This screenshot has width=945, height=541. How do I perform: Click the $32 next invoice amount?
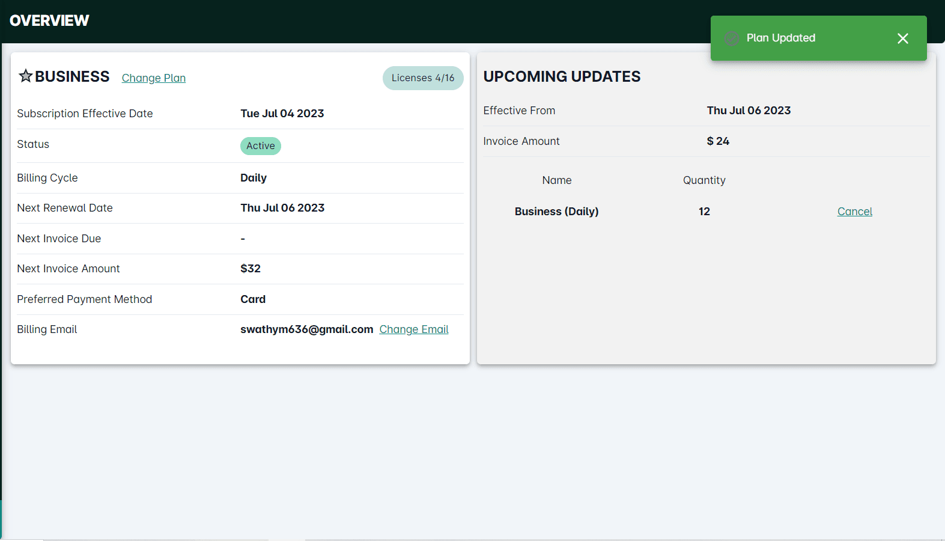click(x=251, y=269)
